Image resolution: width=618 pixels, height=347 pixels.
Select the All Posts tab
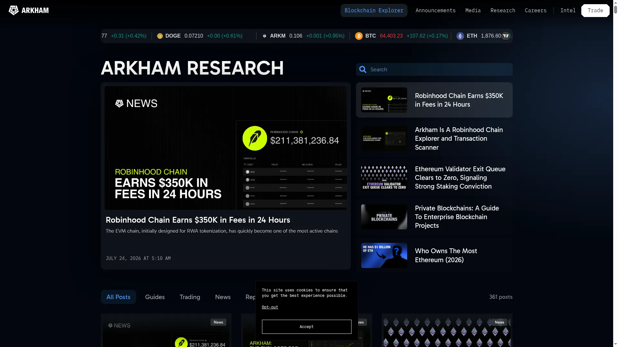point(118,297)
